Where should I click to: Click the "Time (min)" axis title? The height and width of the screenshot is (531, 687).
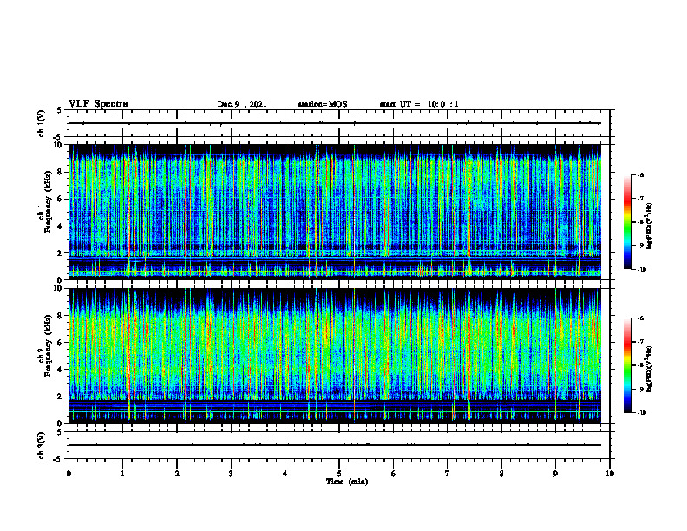click(x=347, y=482)
